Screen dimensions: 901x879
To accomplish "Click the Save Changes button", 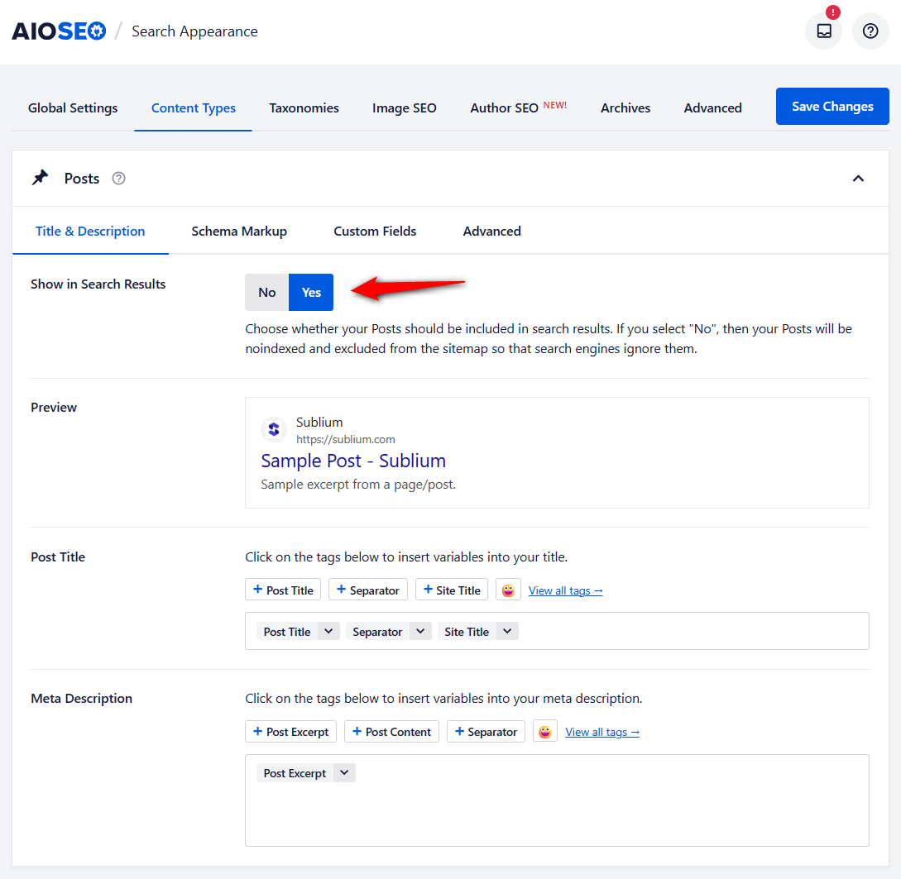I will click(832, 106).
